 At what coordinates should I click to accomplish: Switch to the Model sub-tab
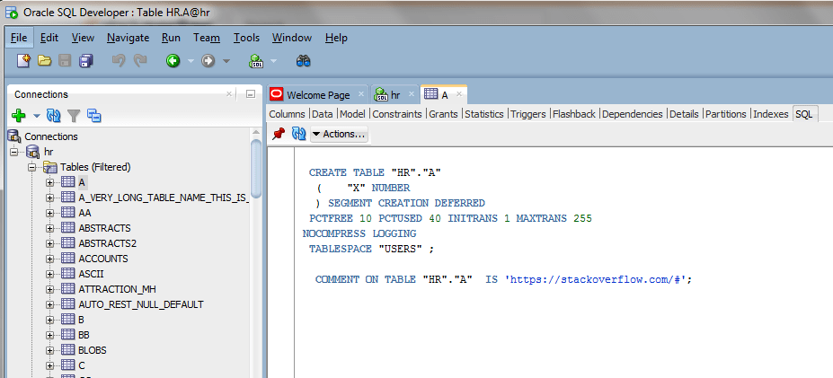pos(353,114)
